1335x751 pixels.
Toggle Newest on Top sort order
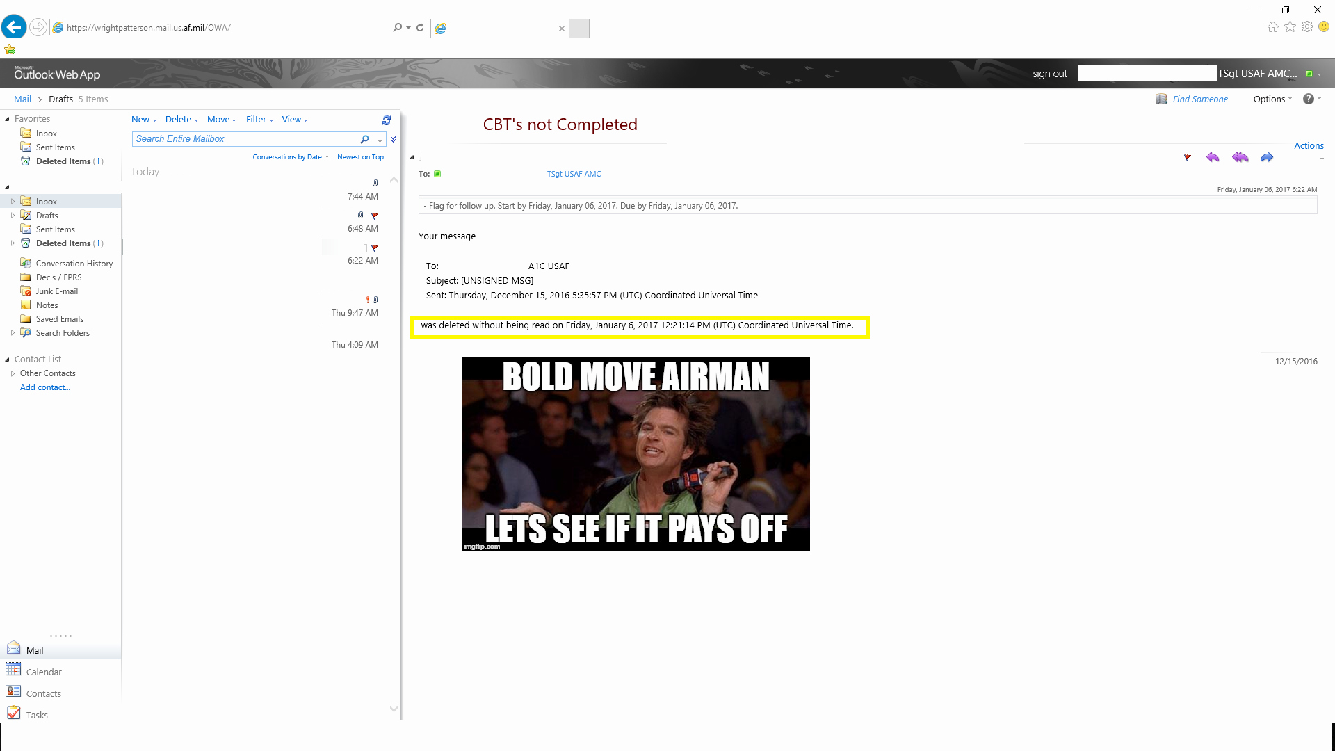[360, 156]
